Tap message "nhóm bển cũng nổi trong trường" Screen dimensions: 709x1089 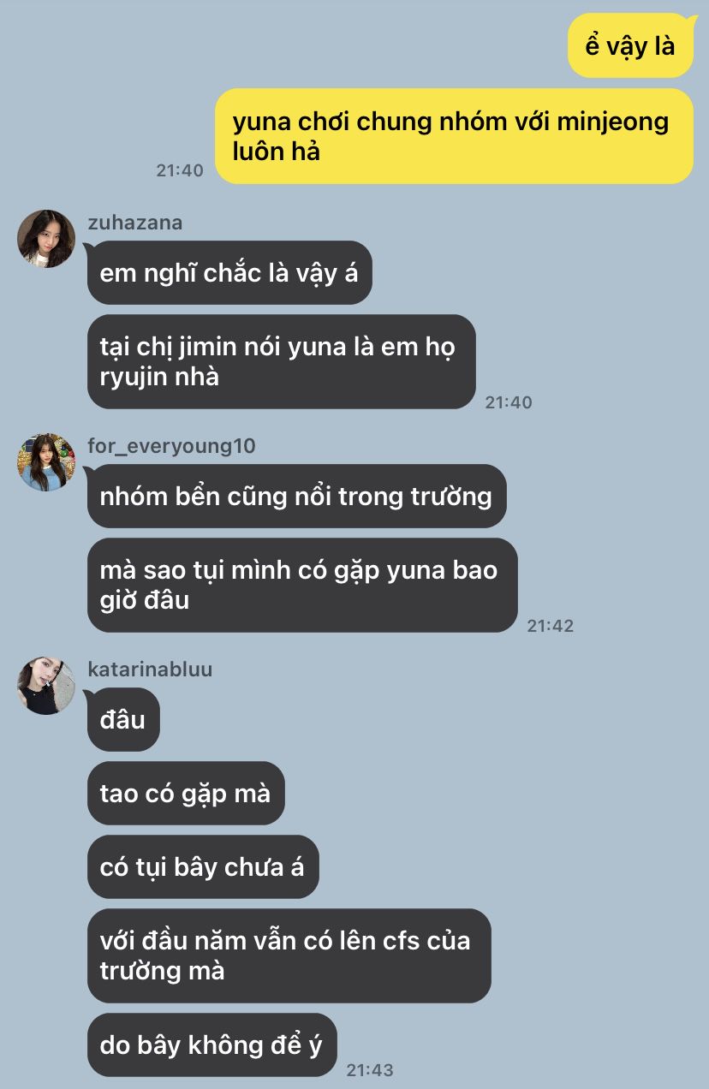296,496
